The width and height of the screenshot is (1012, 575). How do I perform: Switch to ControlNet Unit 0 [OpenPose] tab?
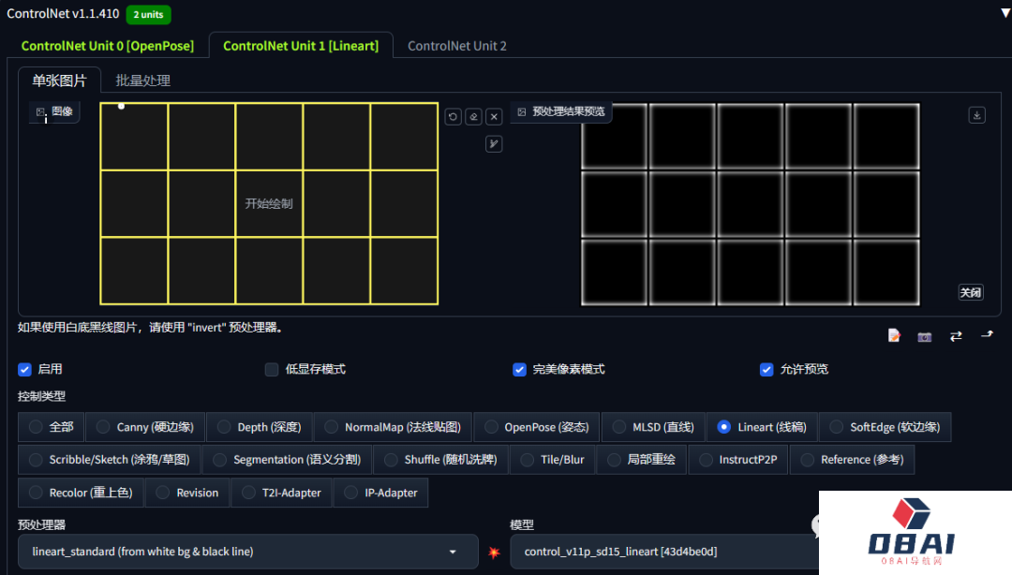[x=107, y=45]
